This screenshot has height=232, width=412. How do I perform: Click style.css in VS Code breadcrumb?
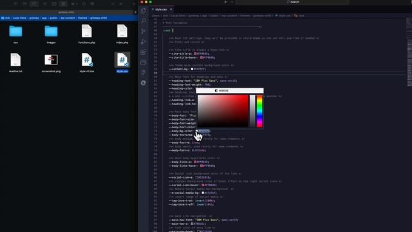point(285,15)
